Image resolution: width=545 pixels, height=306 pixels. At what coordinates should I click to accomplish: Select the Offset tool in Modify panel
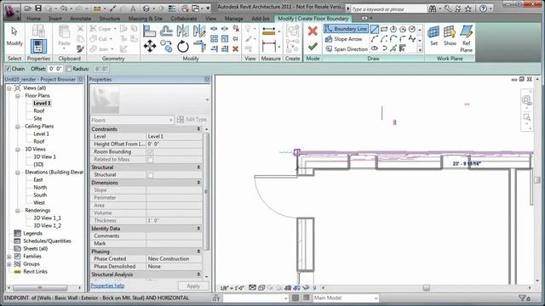pyautogui.click(x=166, y=31)
